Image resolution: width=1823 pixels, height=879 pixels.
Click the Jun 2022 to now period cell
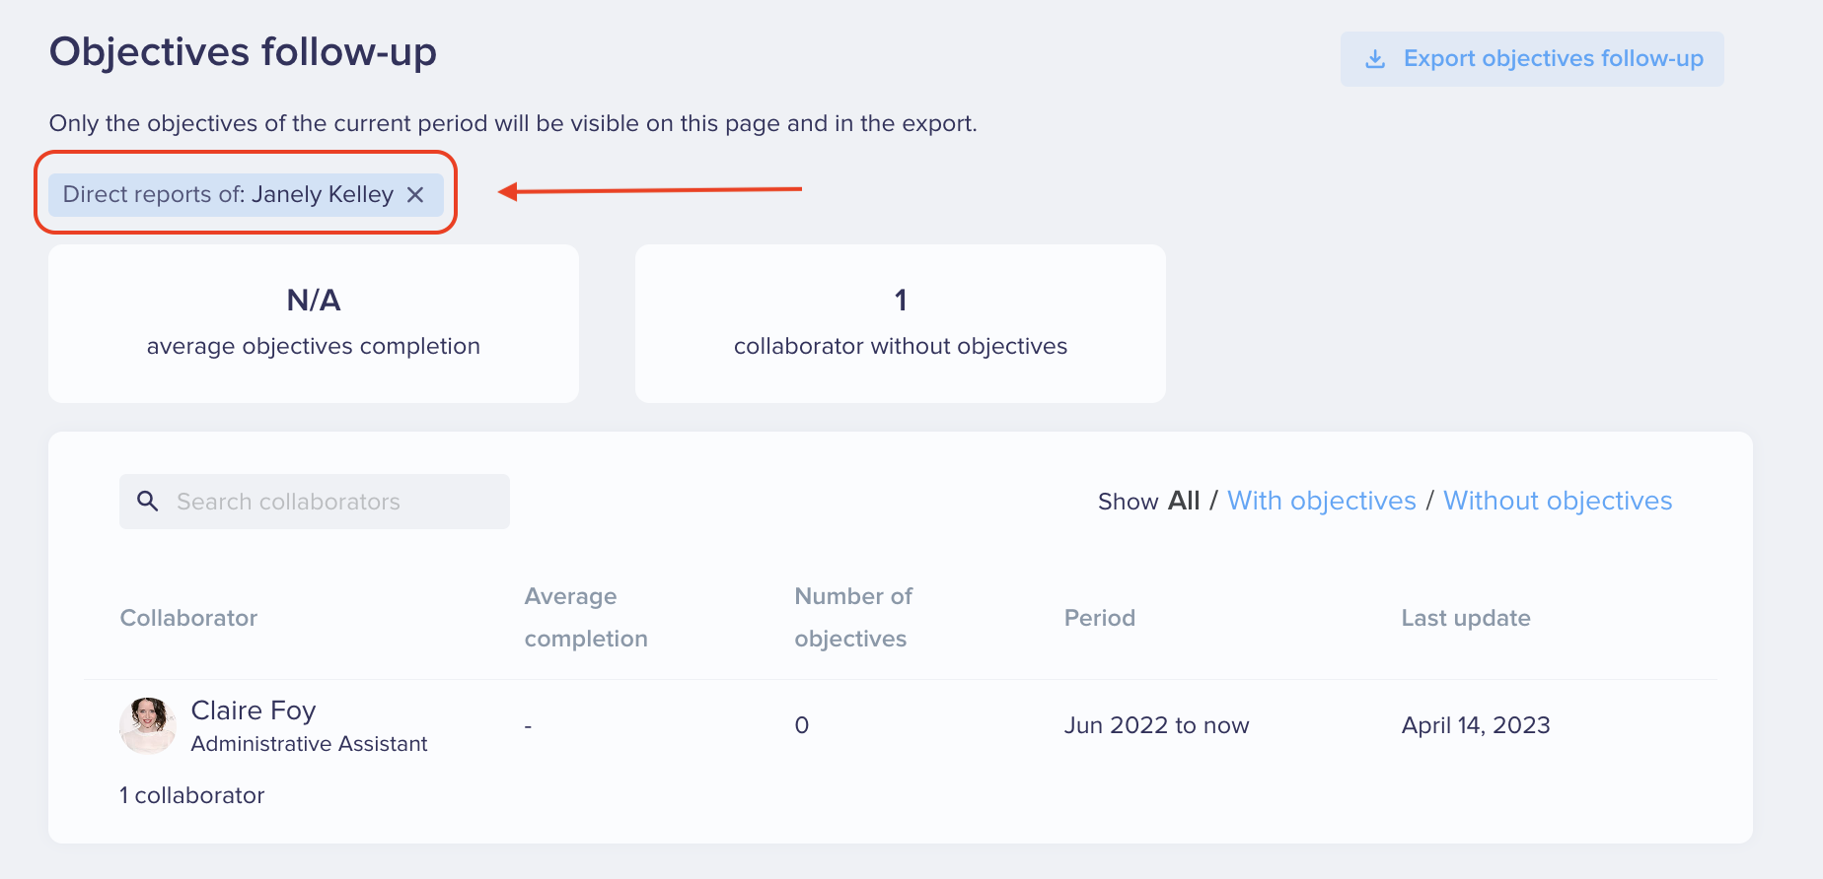point(1156,726)
